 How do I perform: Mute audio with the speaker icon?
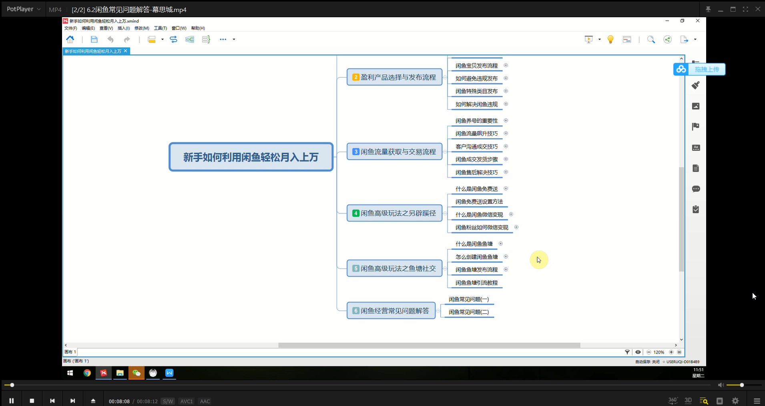(721, 385)
